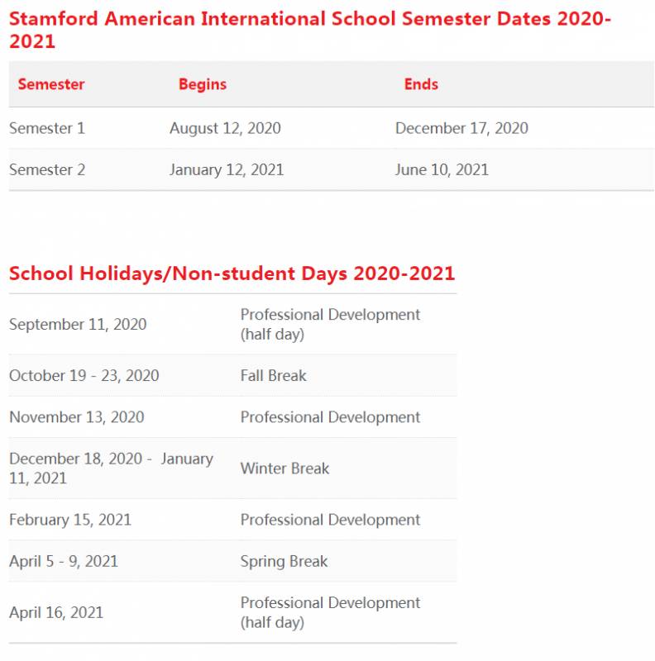Click the January 12, 2021 start date

[227, 169]
